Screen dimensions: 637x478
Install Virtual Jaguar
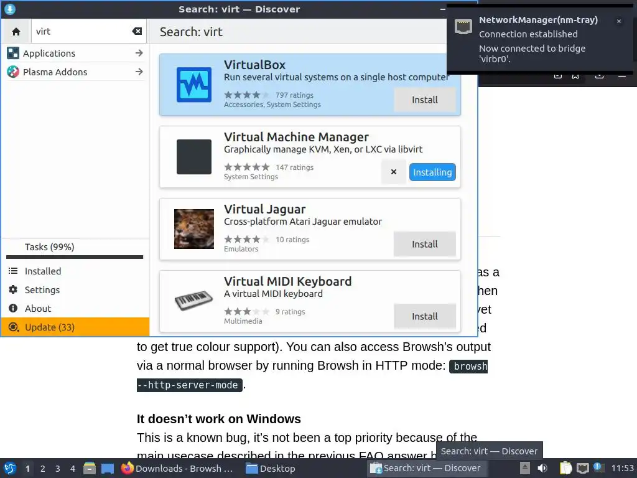click(x=424, y=244)
